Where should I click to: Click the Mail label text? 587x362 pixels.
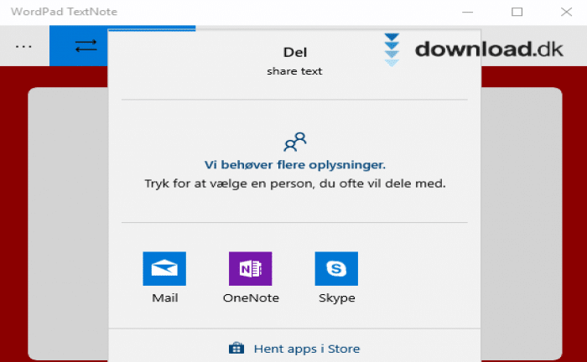[164, 298]
